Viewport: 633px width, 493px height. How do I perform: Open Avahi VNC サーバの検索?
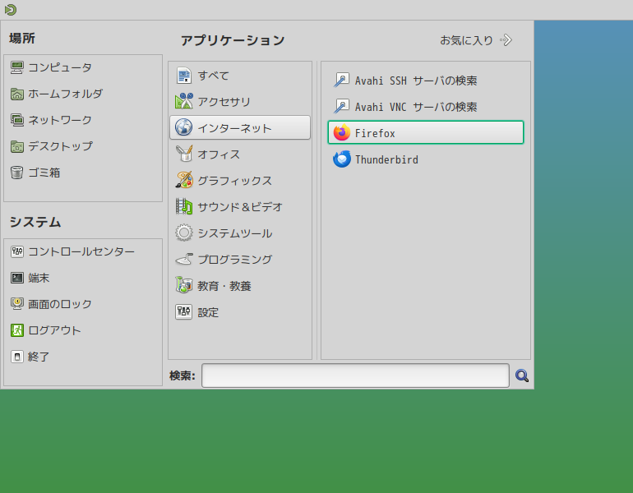tap(426, 107)
